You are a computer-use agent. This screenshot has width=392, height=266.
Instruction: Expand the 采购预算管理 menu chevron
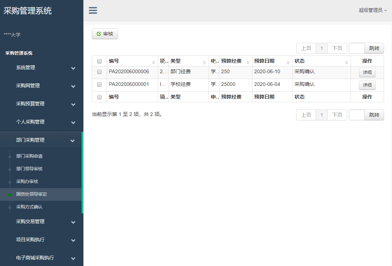click(73, 104)
